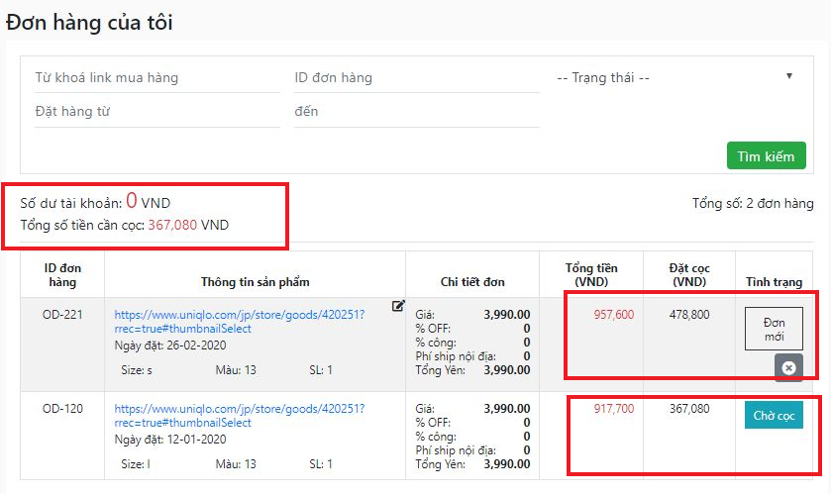Click the Tổng số: 2 đơn hàng text
831x494 pixels.
click(753, 203)
